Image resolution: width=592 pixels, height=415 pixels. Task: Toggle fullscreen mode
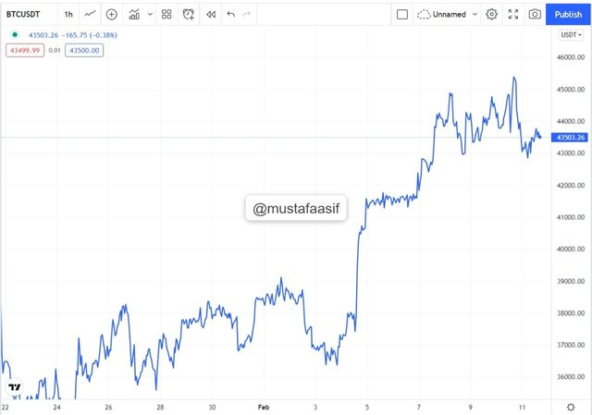pos(513,15)
